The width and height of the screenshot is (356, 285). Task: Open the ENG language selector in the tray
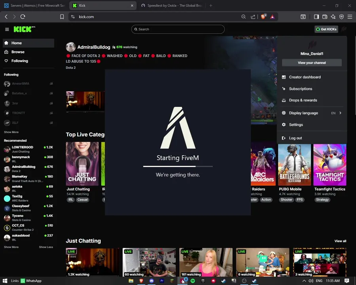pos(319,281)
